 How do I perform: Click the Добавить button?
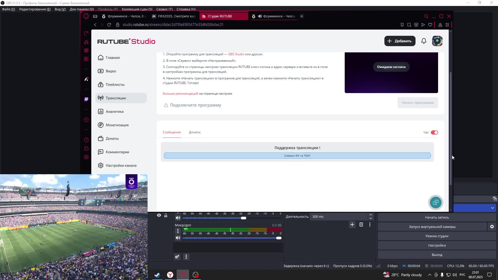point(400,41)
